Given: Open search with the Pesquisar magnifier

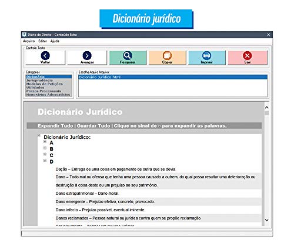Looking at the screenshot, I should [128, 58].
